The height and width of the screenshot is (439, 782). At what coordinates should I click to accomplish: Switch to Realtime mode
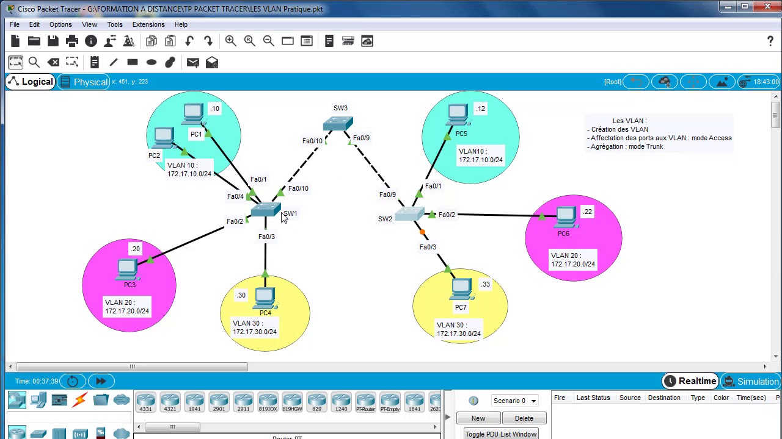tap(690, 381)
